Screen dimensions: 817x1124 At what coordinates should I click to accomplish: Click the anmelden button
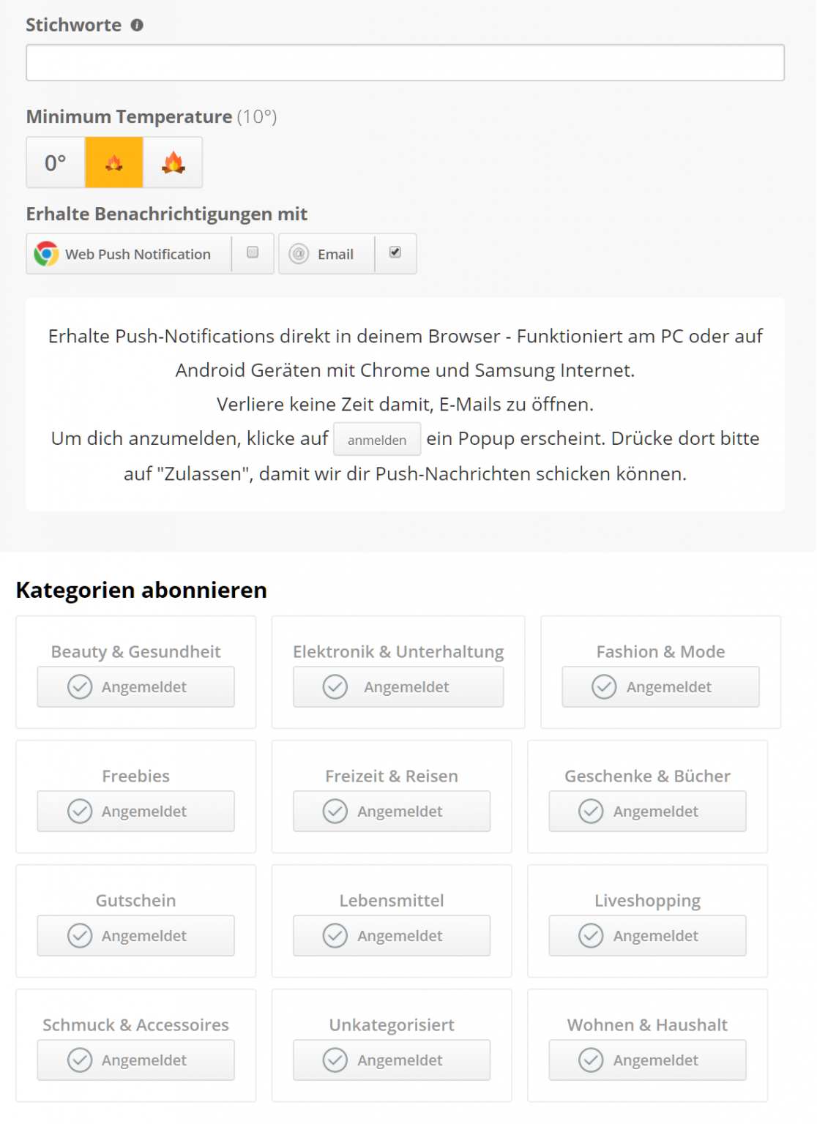pos(377,440)
